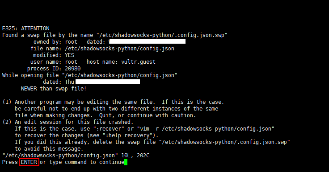Click the 10L, 202C file size status

[x=135, y=156]
